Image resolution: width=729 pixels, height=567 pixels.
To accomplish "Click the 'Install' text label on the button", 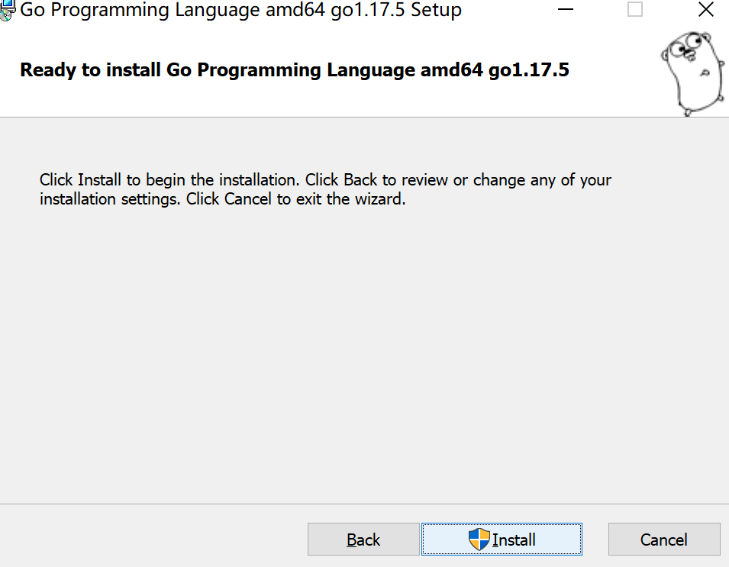I will point(514,540).
